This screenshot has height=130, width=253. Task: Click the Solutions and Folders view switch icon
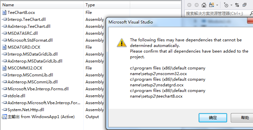211,5
